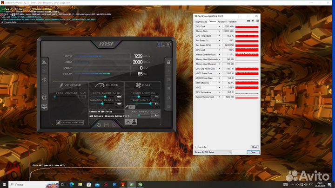Expand the GPU Load sensor dropdown

pyautogui.click(x=219, y=50)
